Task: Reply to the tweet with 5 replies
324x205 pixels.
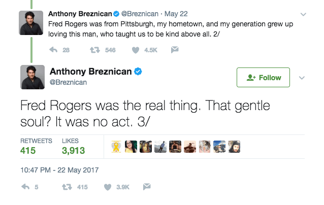Action: coord(25,187)
